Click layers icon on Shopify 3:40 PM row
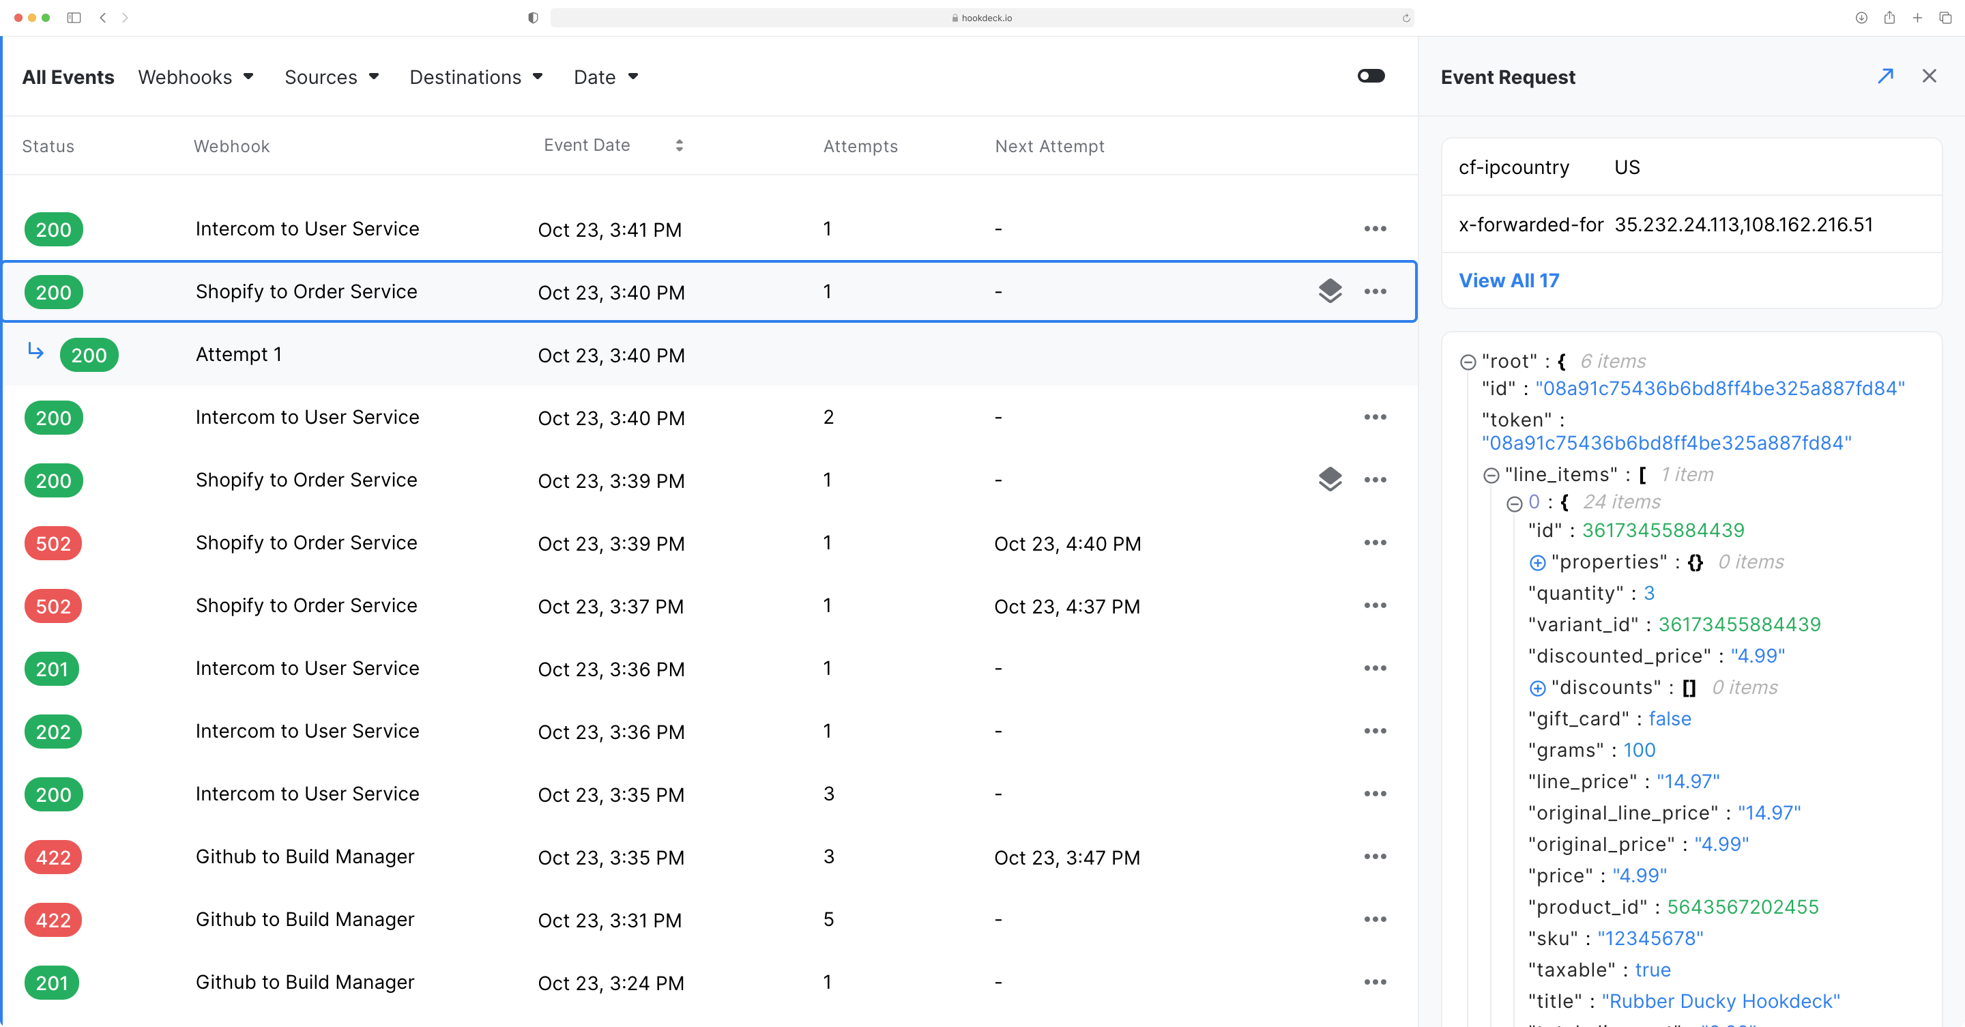 (x=1330, y=291)
